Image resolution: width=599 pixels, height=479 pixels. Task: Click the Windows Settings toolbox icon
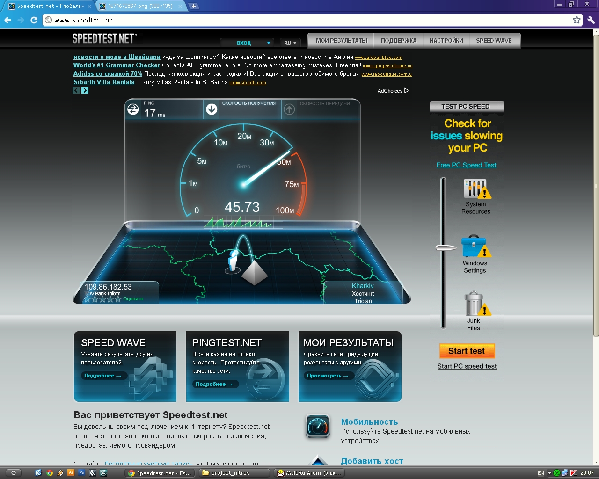476,247
